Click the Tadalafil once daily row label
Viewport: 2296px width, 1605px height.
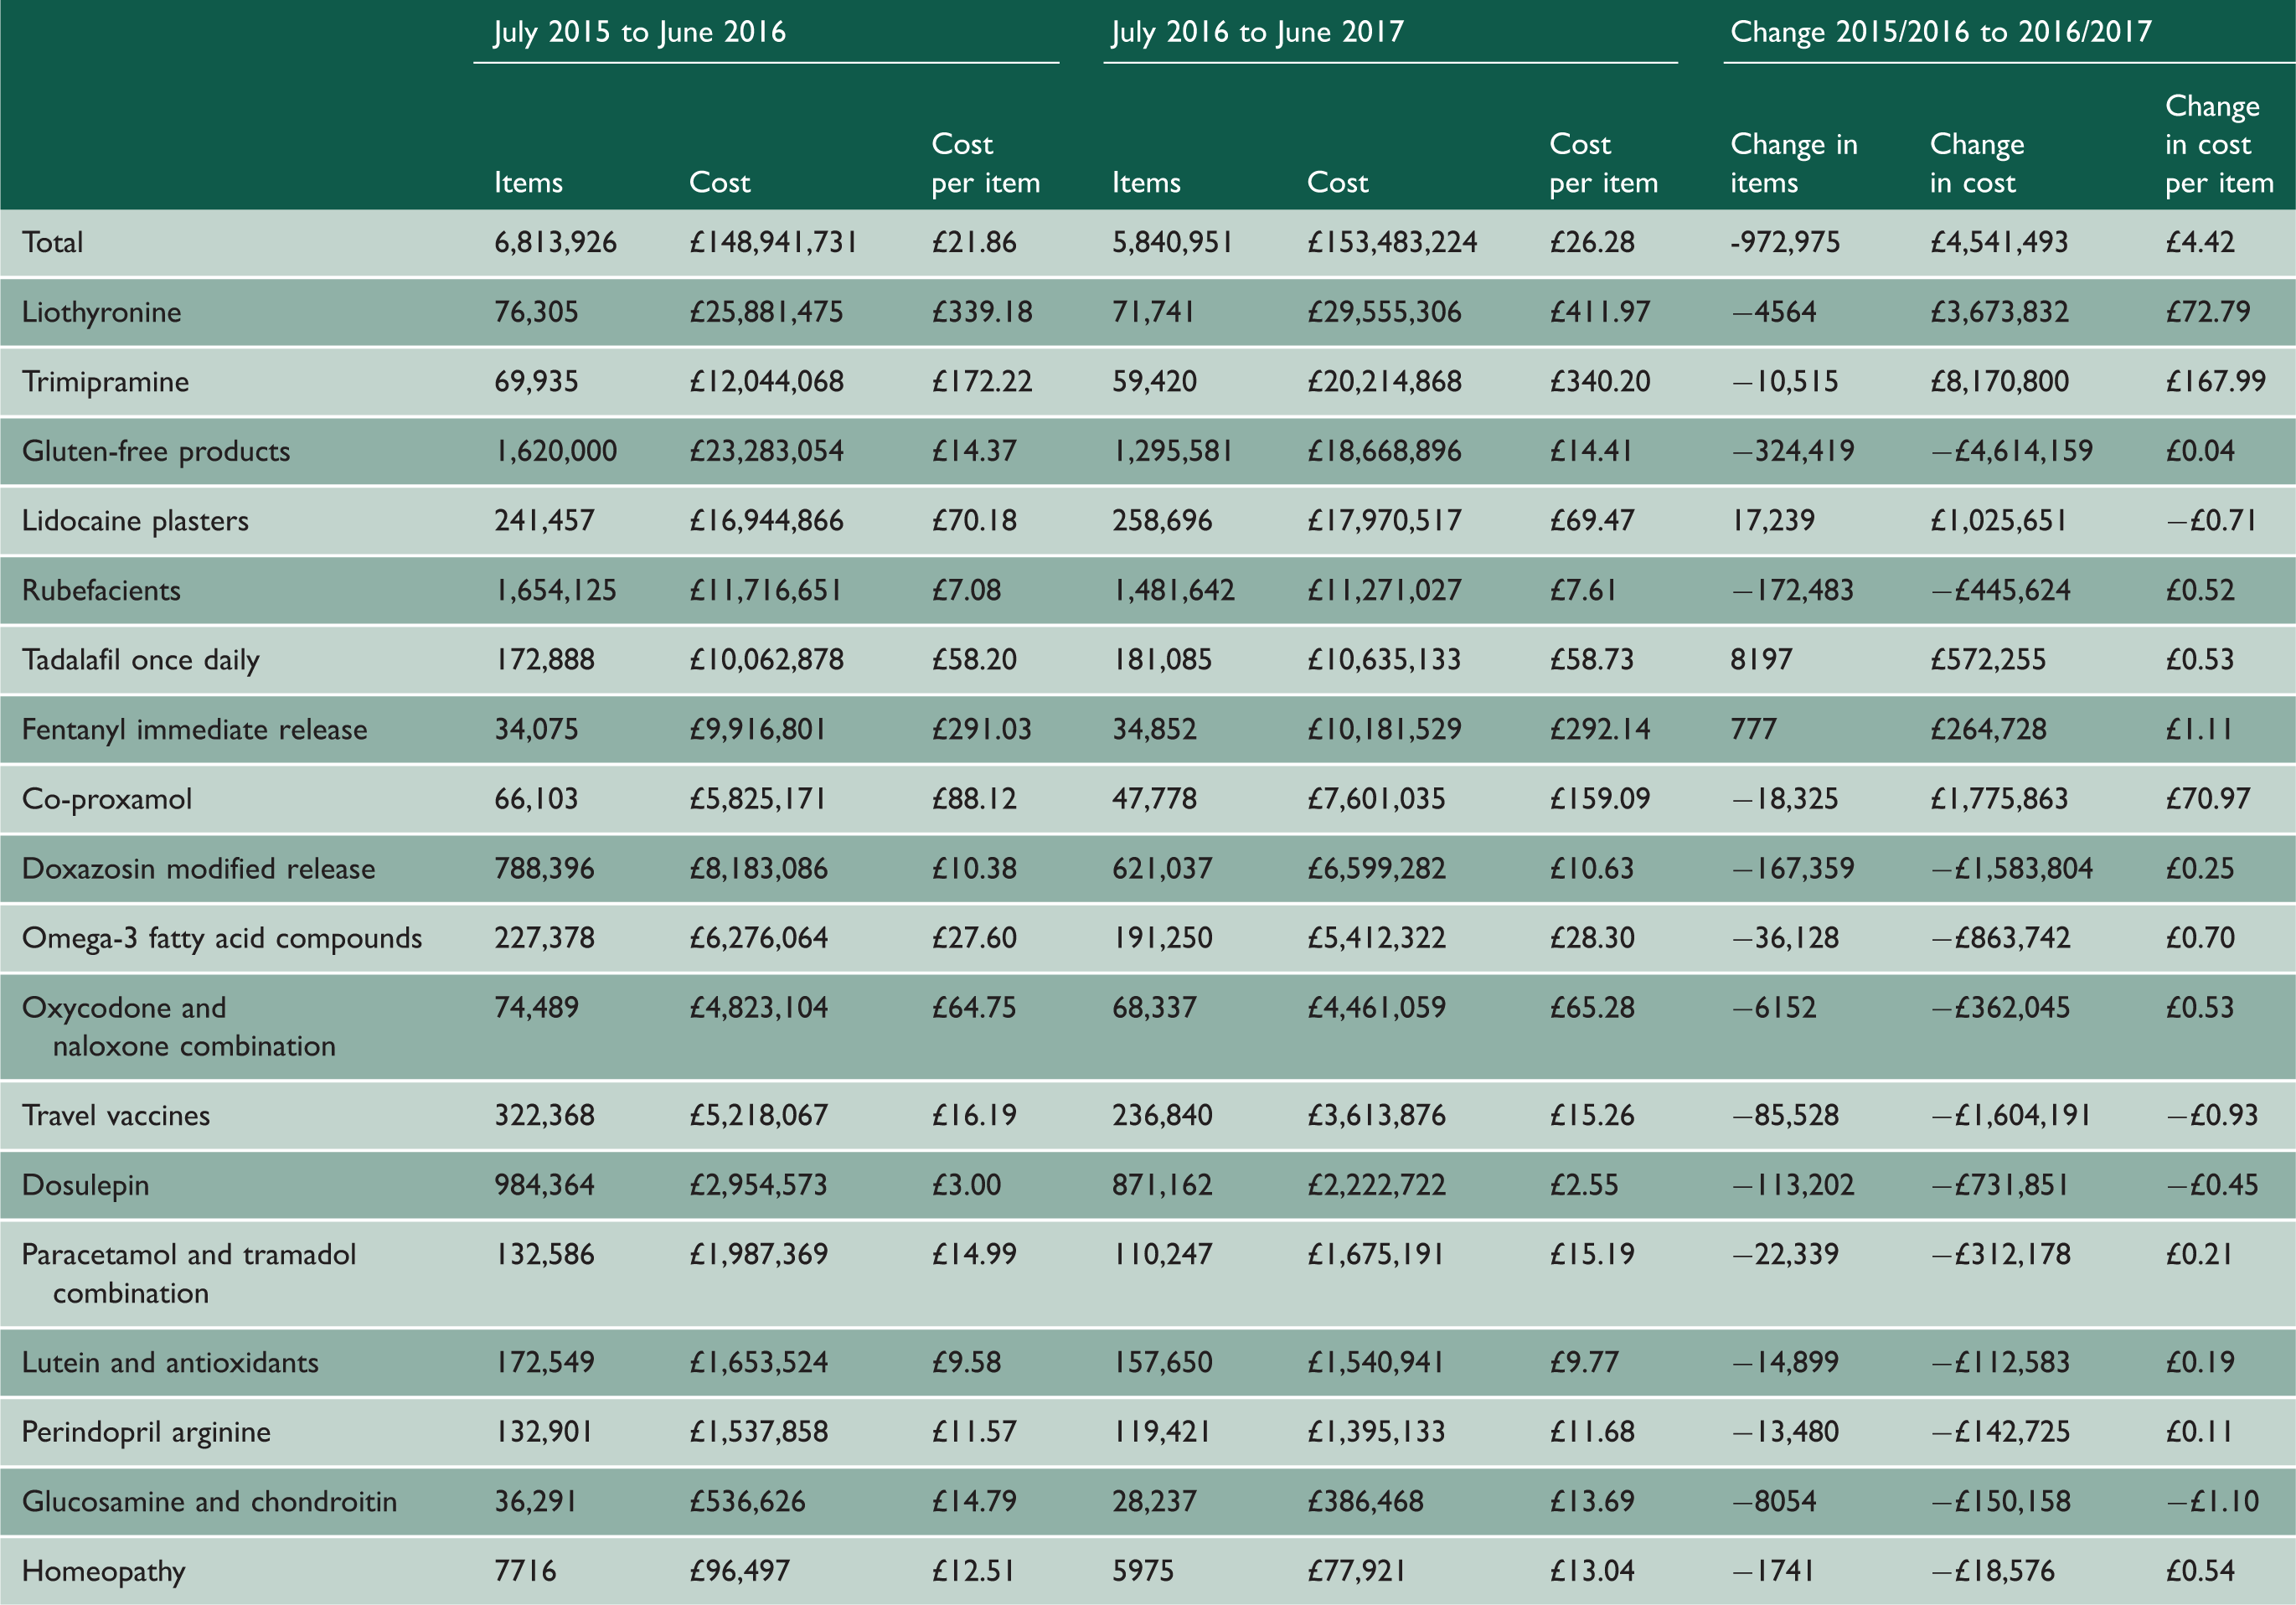coord(140,660)
